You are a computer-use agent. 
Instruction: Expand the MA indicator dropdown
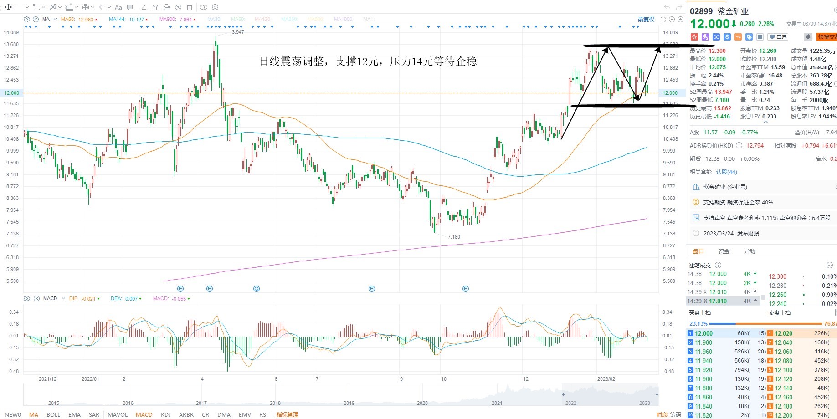click(x=55, y=19)
